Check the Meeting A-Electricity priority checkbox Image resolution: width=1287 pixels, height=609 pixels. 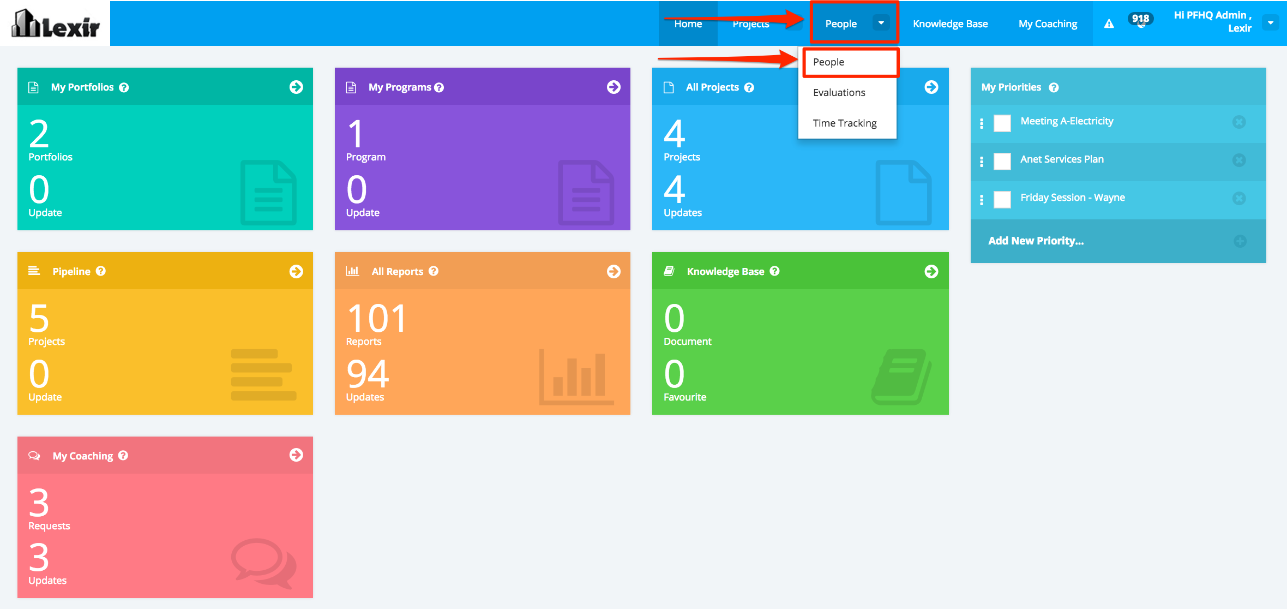tap(1002, 123)
